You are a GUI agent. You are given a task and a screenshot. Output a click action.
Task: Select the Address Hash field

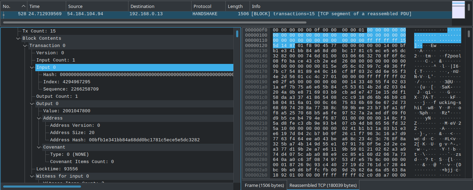[125, 140]
